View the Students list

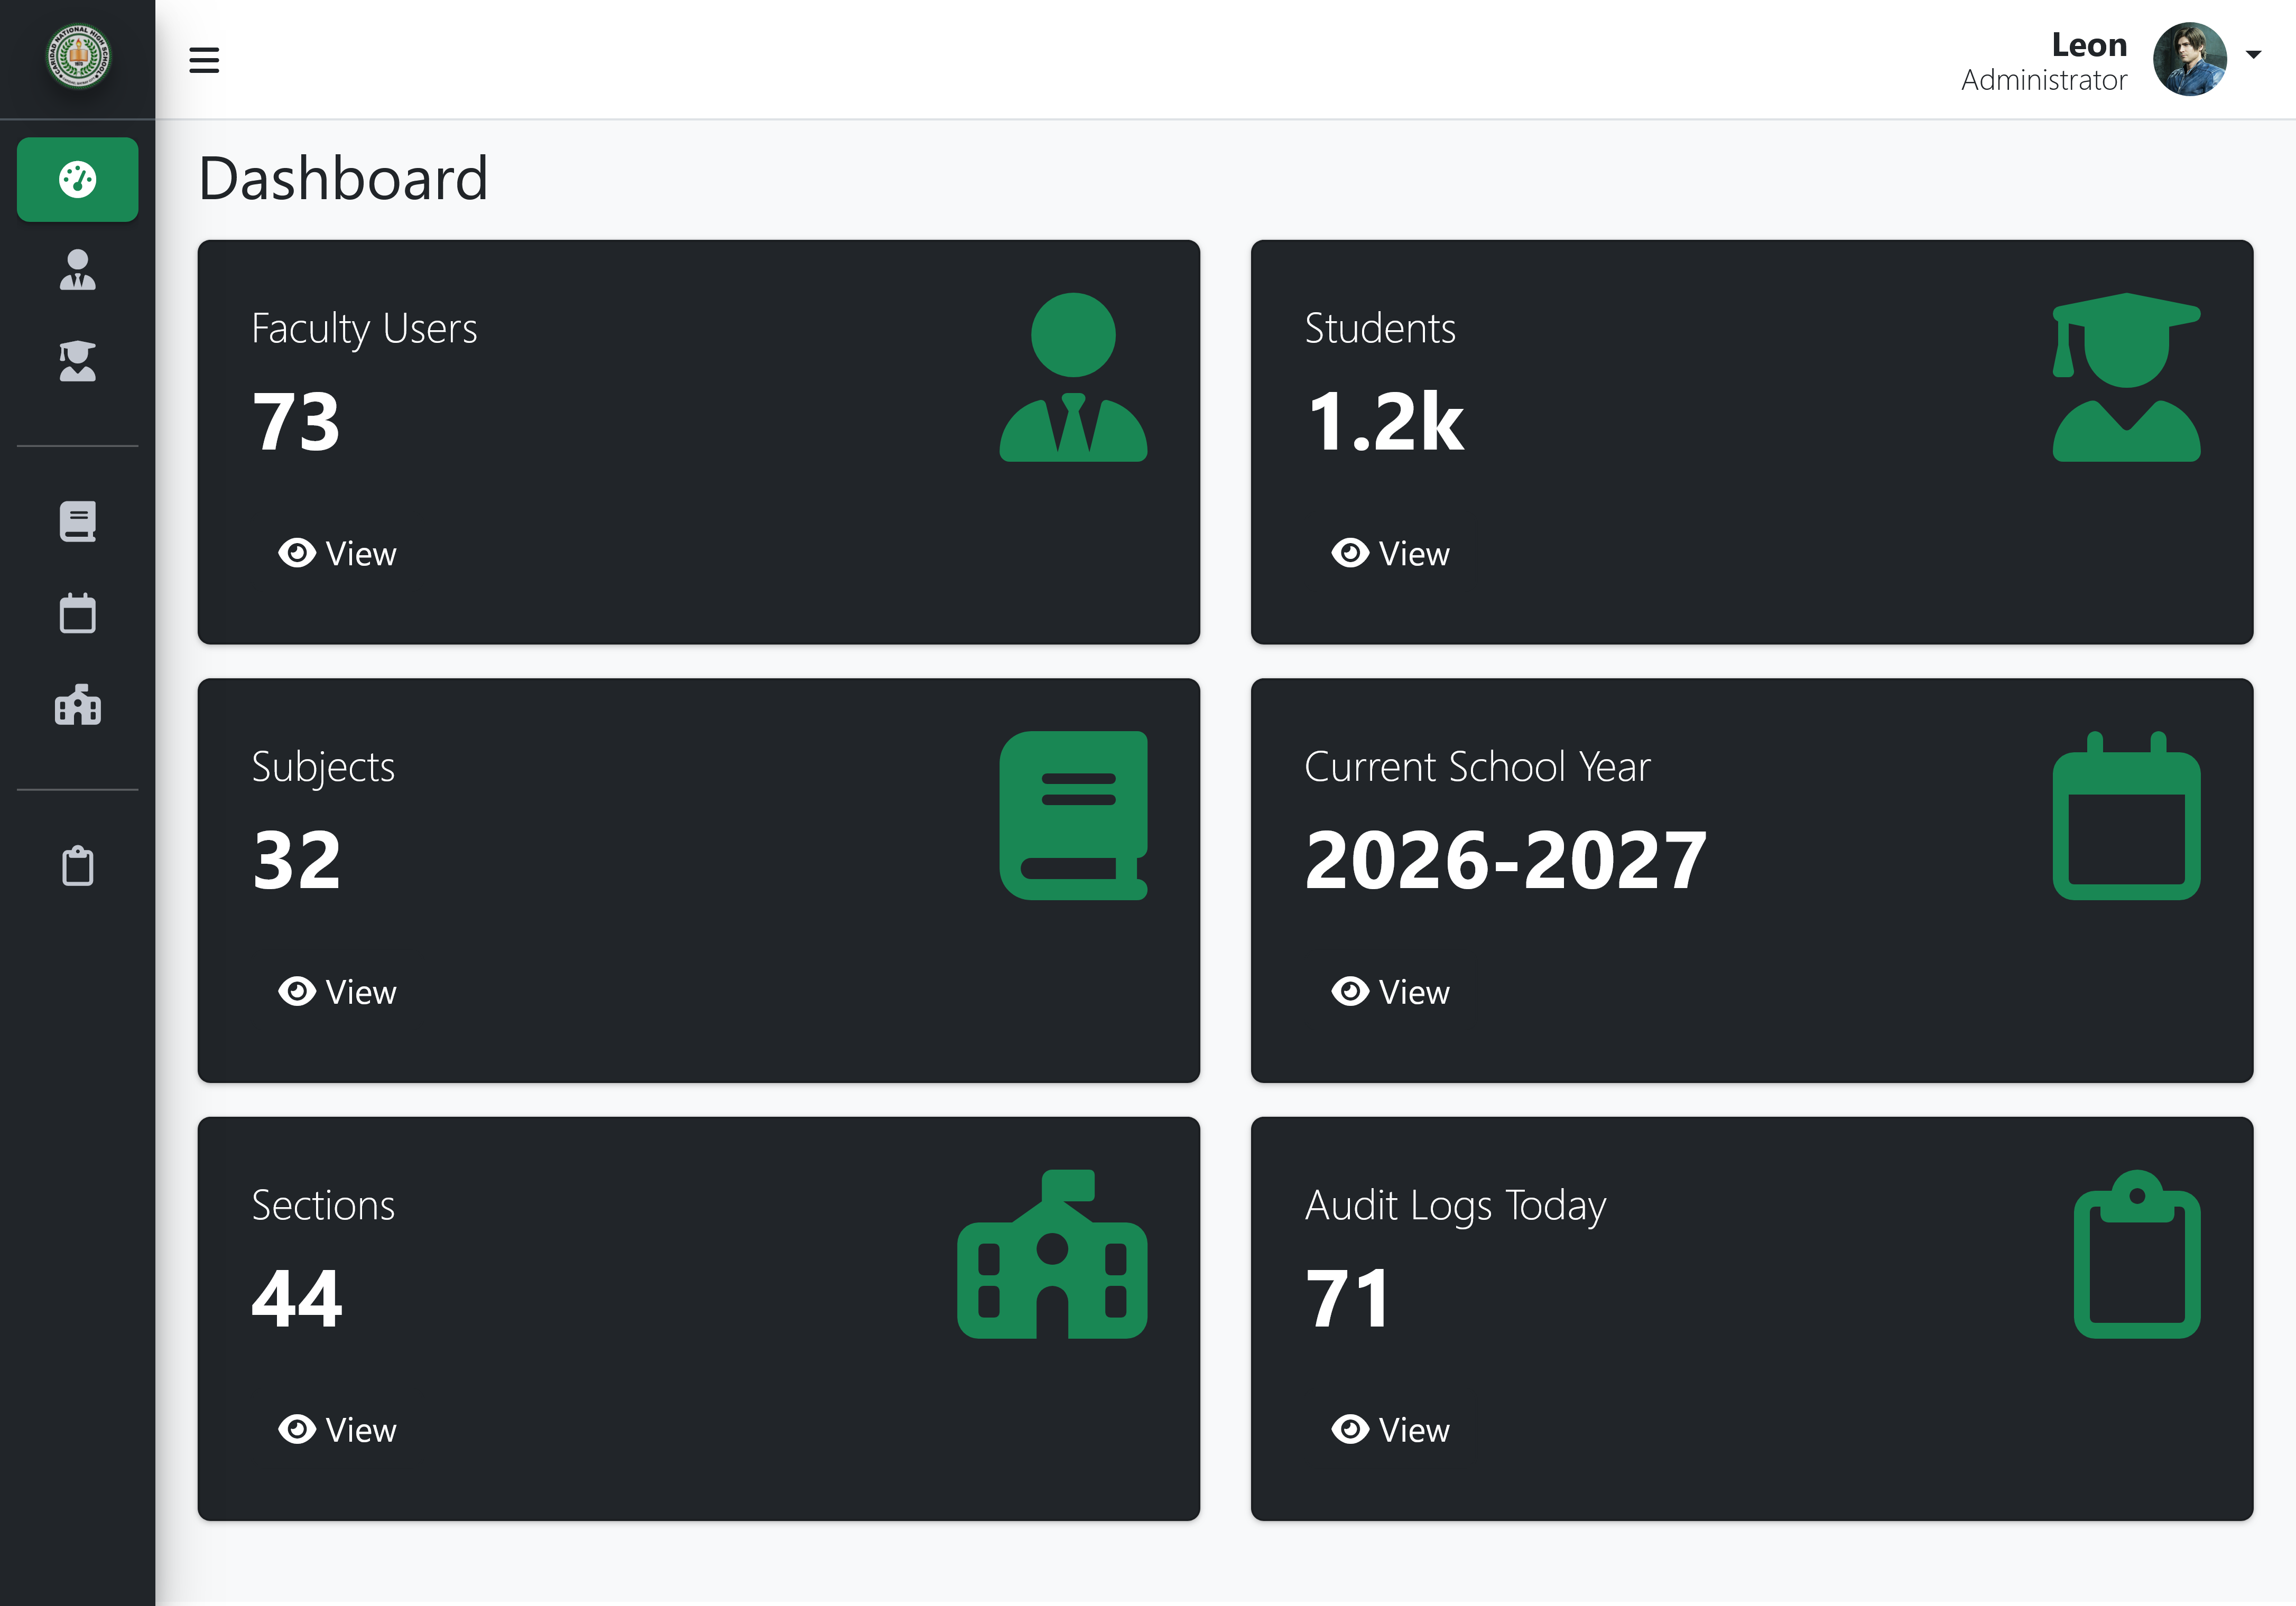1391,554
